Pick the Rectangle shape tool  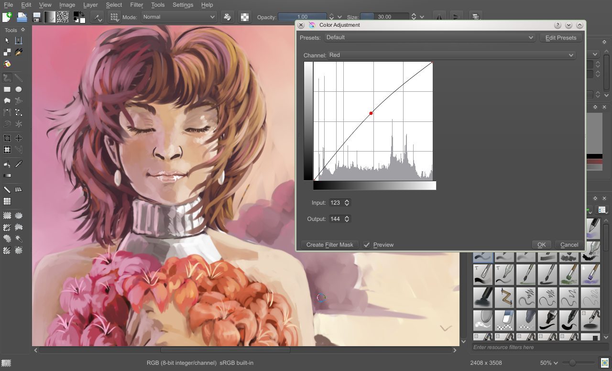7,89
